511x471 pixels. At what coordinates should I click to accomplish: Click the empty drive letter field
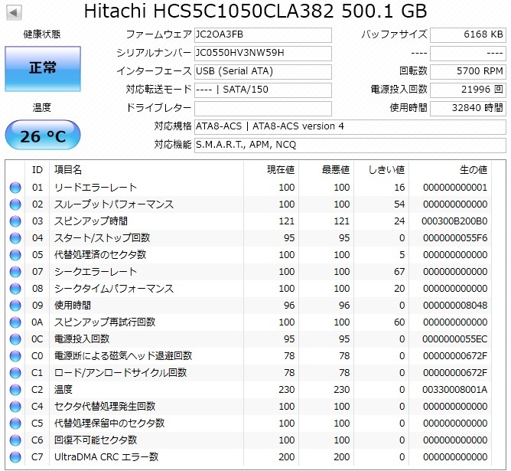(263, 108)
